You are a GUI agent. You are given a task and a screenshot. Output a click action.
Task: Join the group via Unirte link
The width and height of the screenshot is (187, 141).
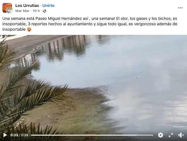pyautogui.click(x=48, y=5)
